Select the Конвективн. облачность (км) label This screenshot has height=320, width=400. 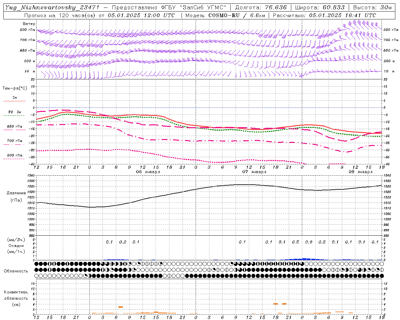point(16,298)
